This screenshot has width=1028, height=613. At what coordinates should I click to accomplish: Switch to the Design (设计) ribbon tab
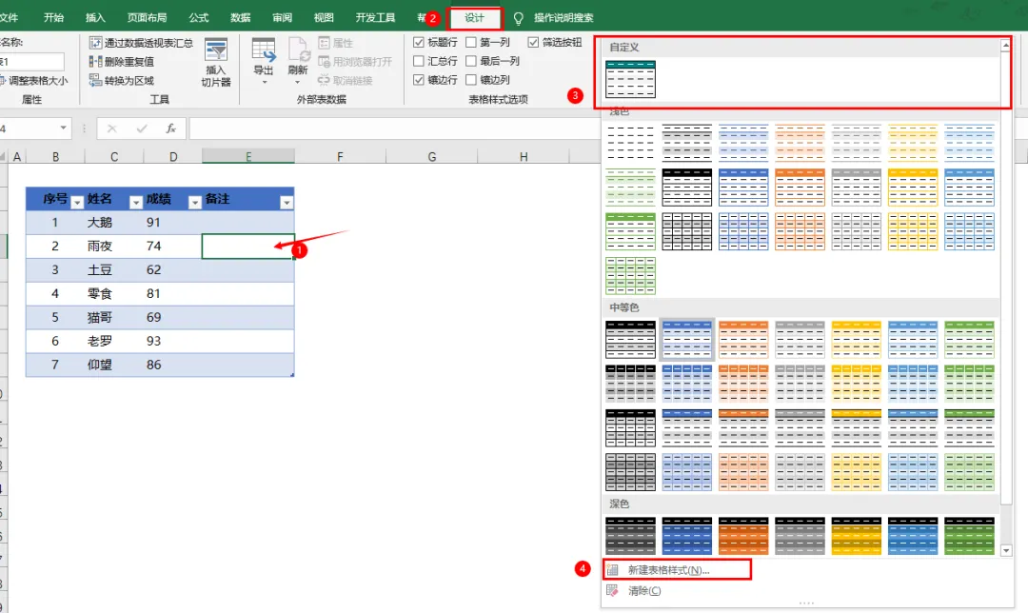click(x=475, y=18)
